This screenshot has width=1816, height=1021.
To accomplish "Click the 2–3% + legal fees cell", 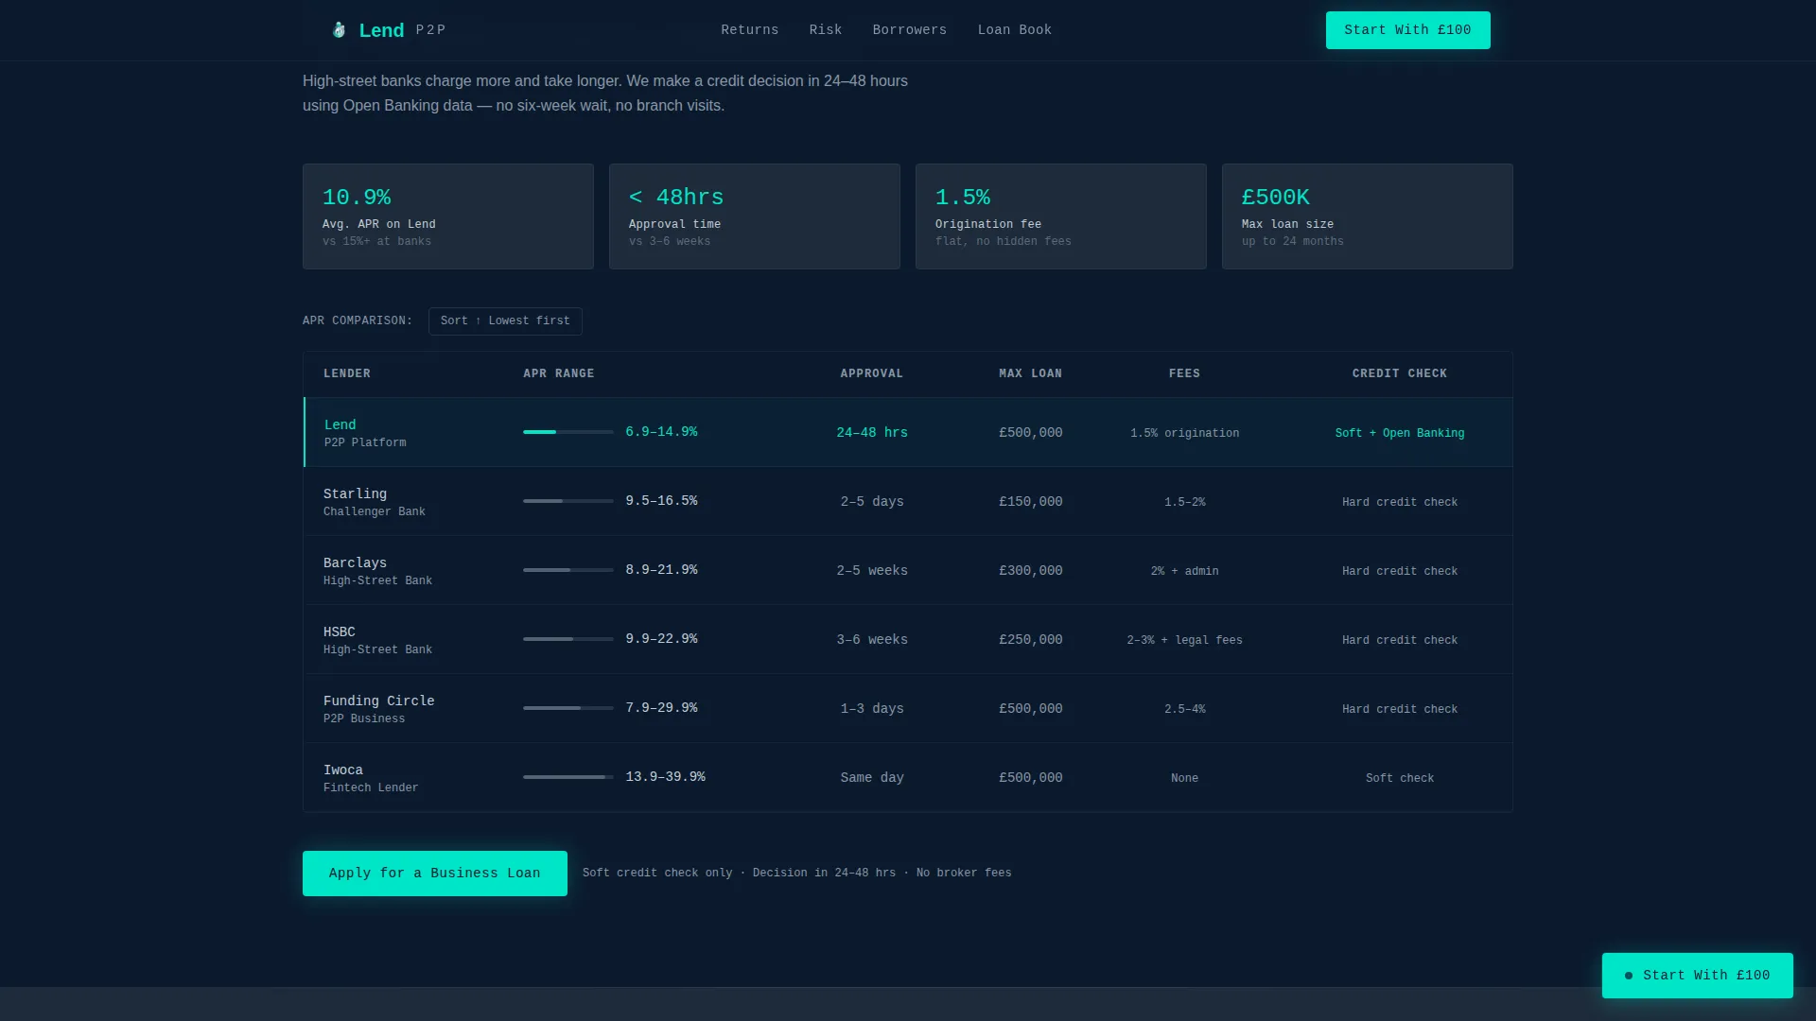I will pyautogui.click(x=1184, y=641).
